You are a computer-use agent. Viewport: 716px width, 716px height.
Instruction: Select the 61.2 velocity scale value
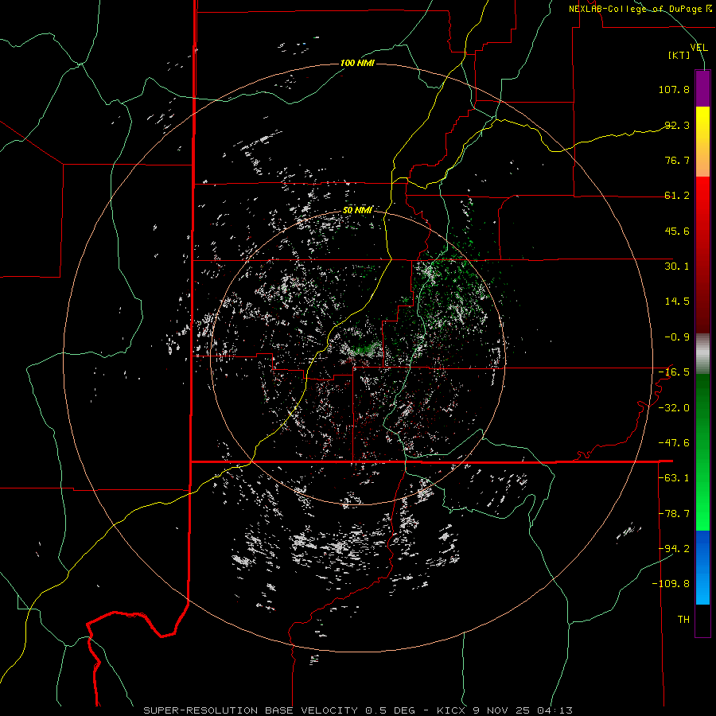point(677,196)
